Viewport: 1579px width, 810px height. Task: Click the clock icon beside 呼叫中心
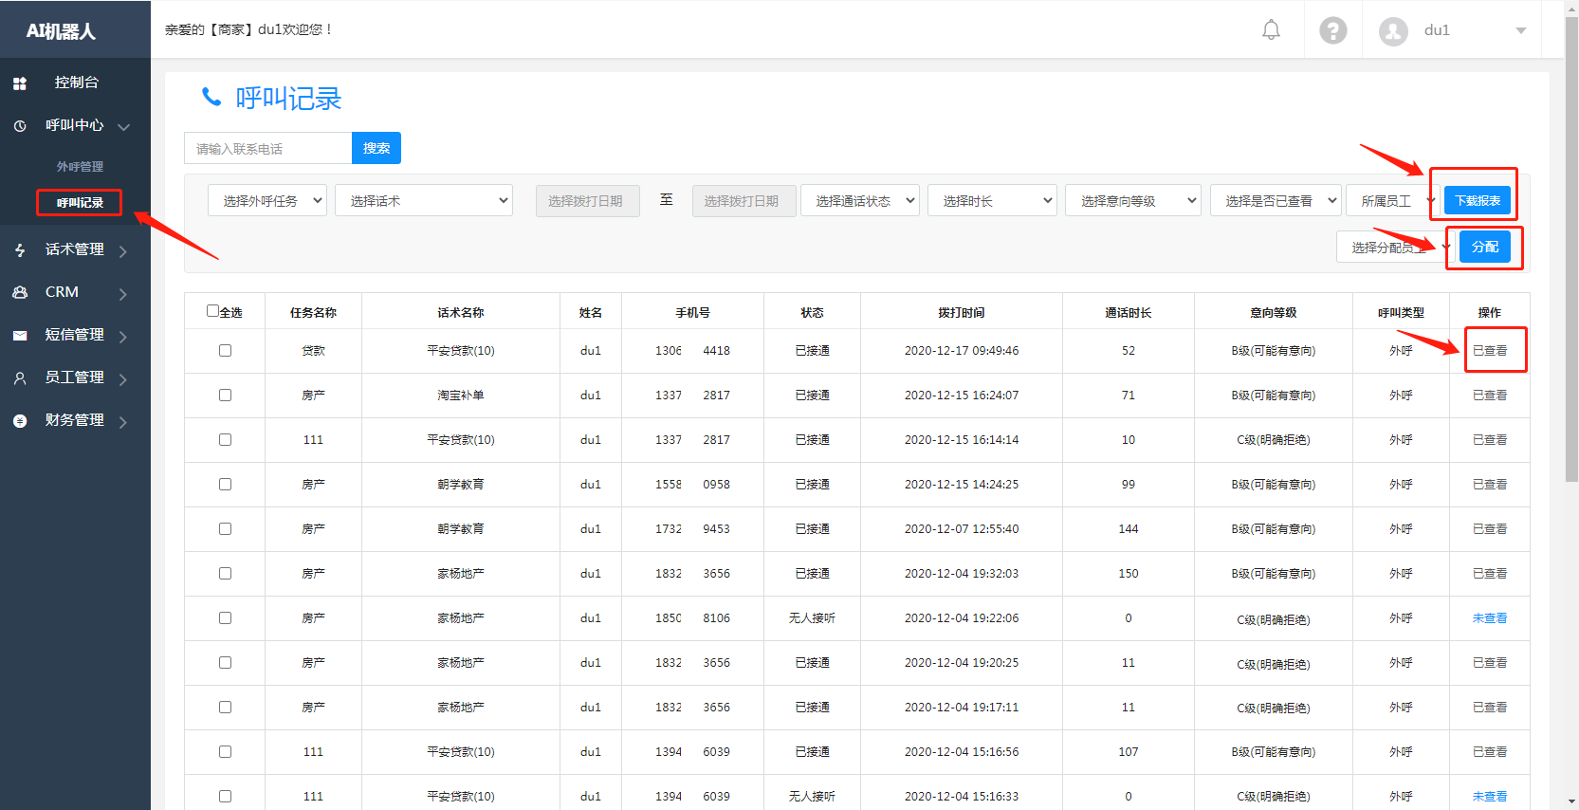(x=20, y=125)
